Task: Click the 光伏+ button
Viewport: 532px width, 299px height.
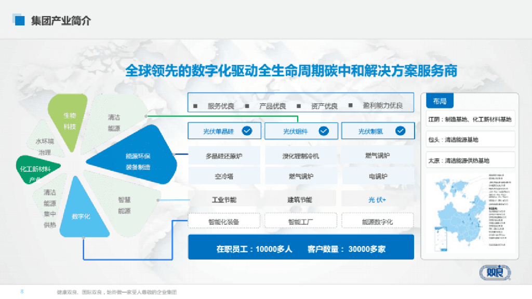Action: 378,199
